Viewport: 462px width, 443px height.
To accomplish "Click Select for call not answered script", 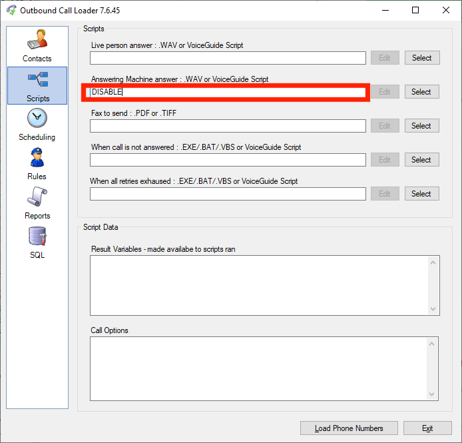I will pos(421,160).
